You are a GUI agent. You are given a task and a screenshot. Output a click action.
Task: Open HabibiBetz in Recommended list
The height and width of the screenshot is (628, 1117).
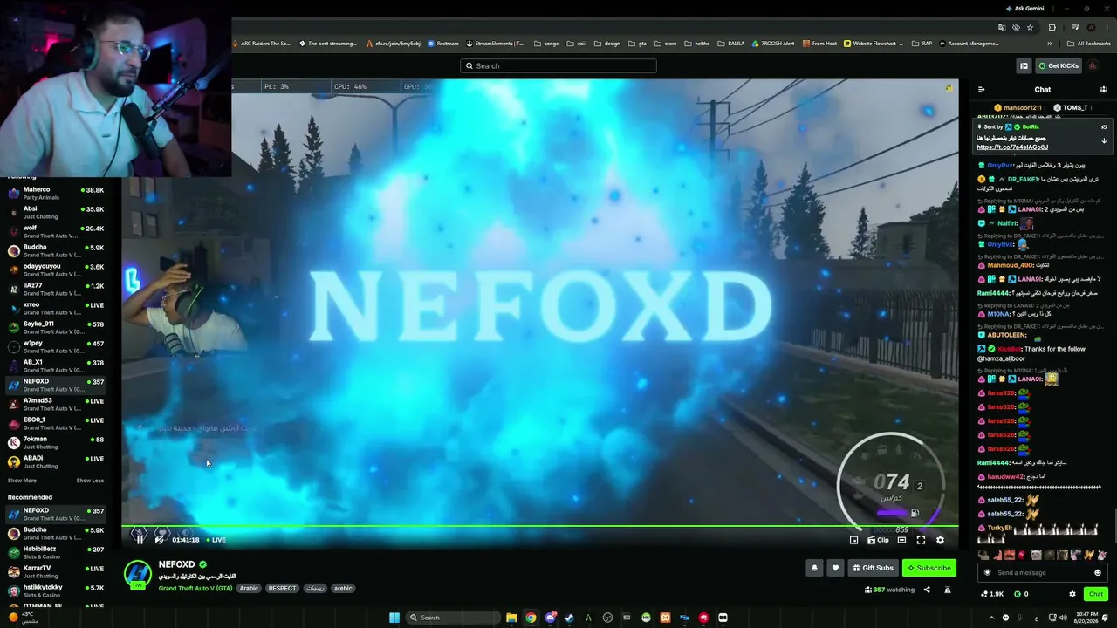tap(56, 552)
